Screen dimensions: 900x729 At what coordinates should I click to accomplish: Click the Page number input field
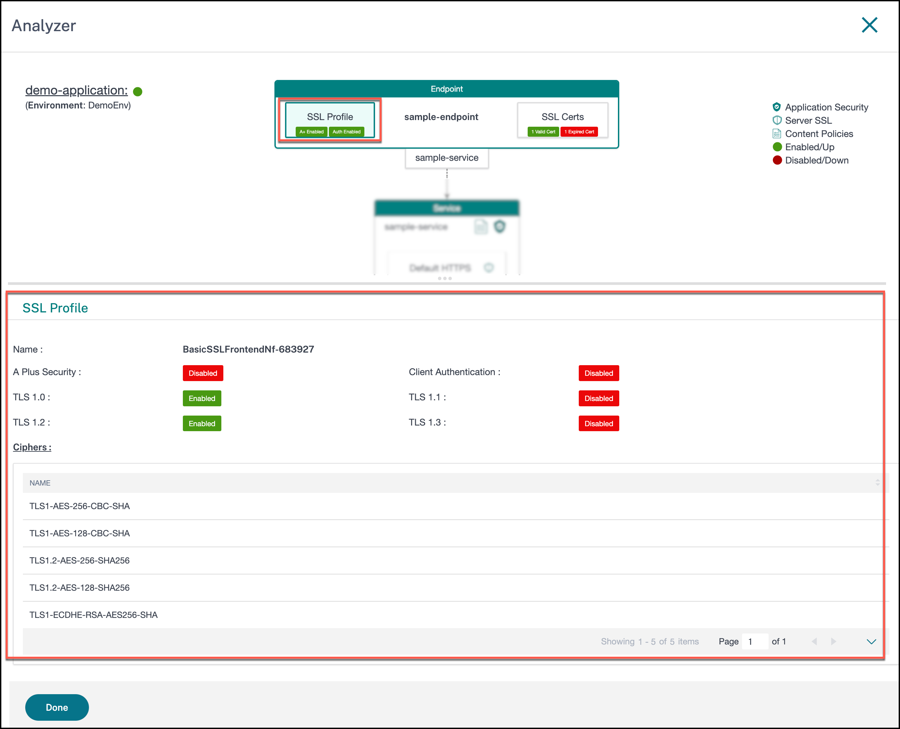pyautogui.click(x=755, y=641)
